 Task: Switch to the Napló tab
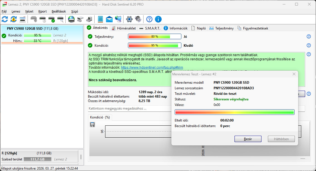tap(199, 28)
